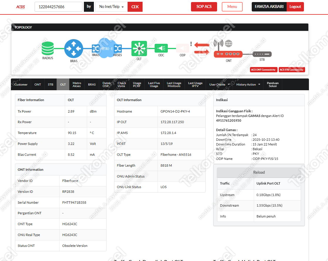Click the ONU Link Status value LOS

pos(164,187)
